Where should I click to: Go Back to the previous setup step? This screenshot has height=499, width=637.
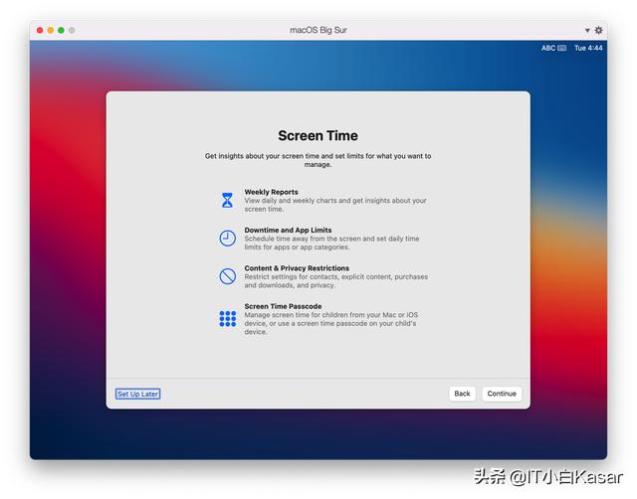(x=462, y=394)
